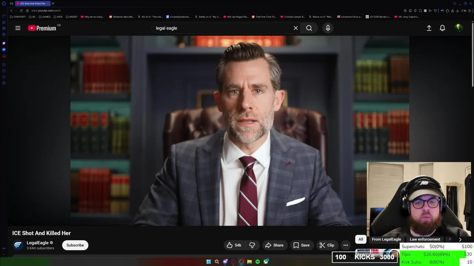The height and width of the screenshot is (266, 474).
Task: Open Messenger in Opera sidebar
Action: point(4,50)
